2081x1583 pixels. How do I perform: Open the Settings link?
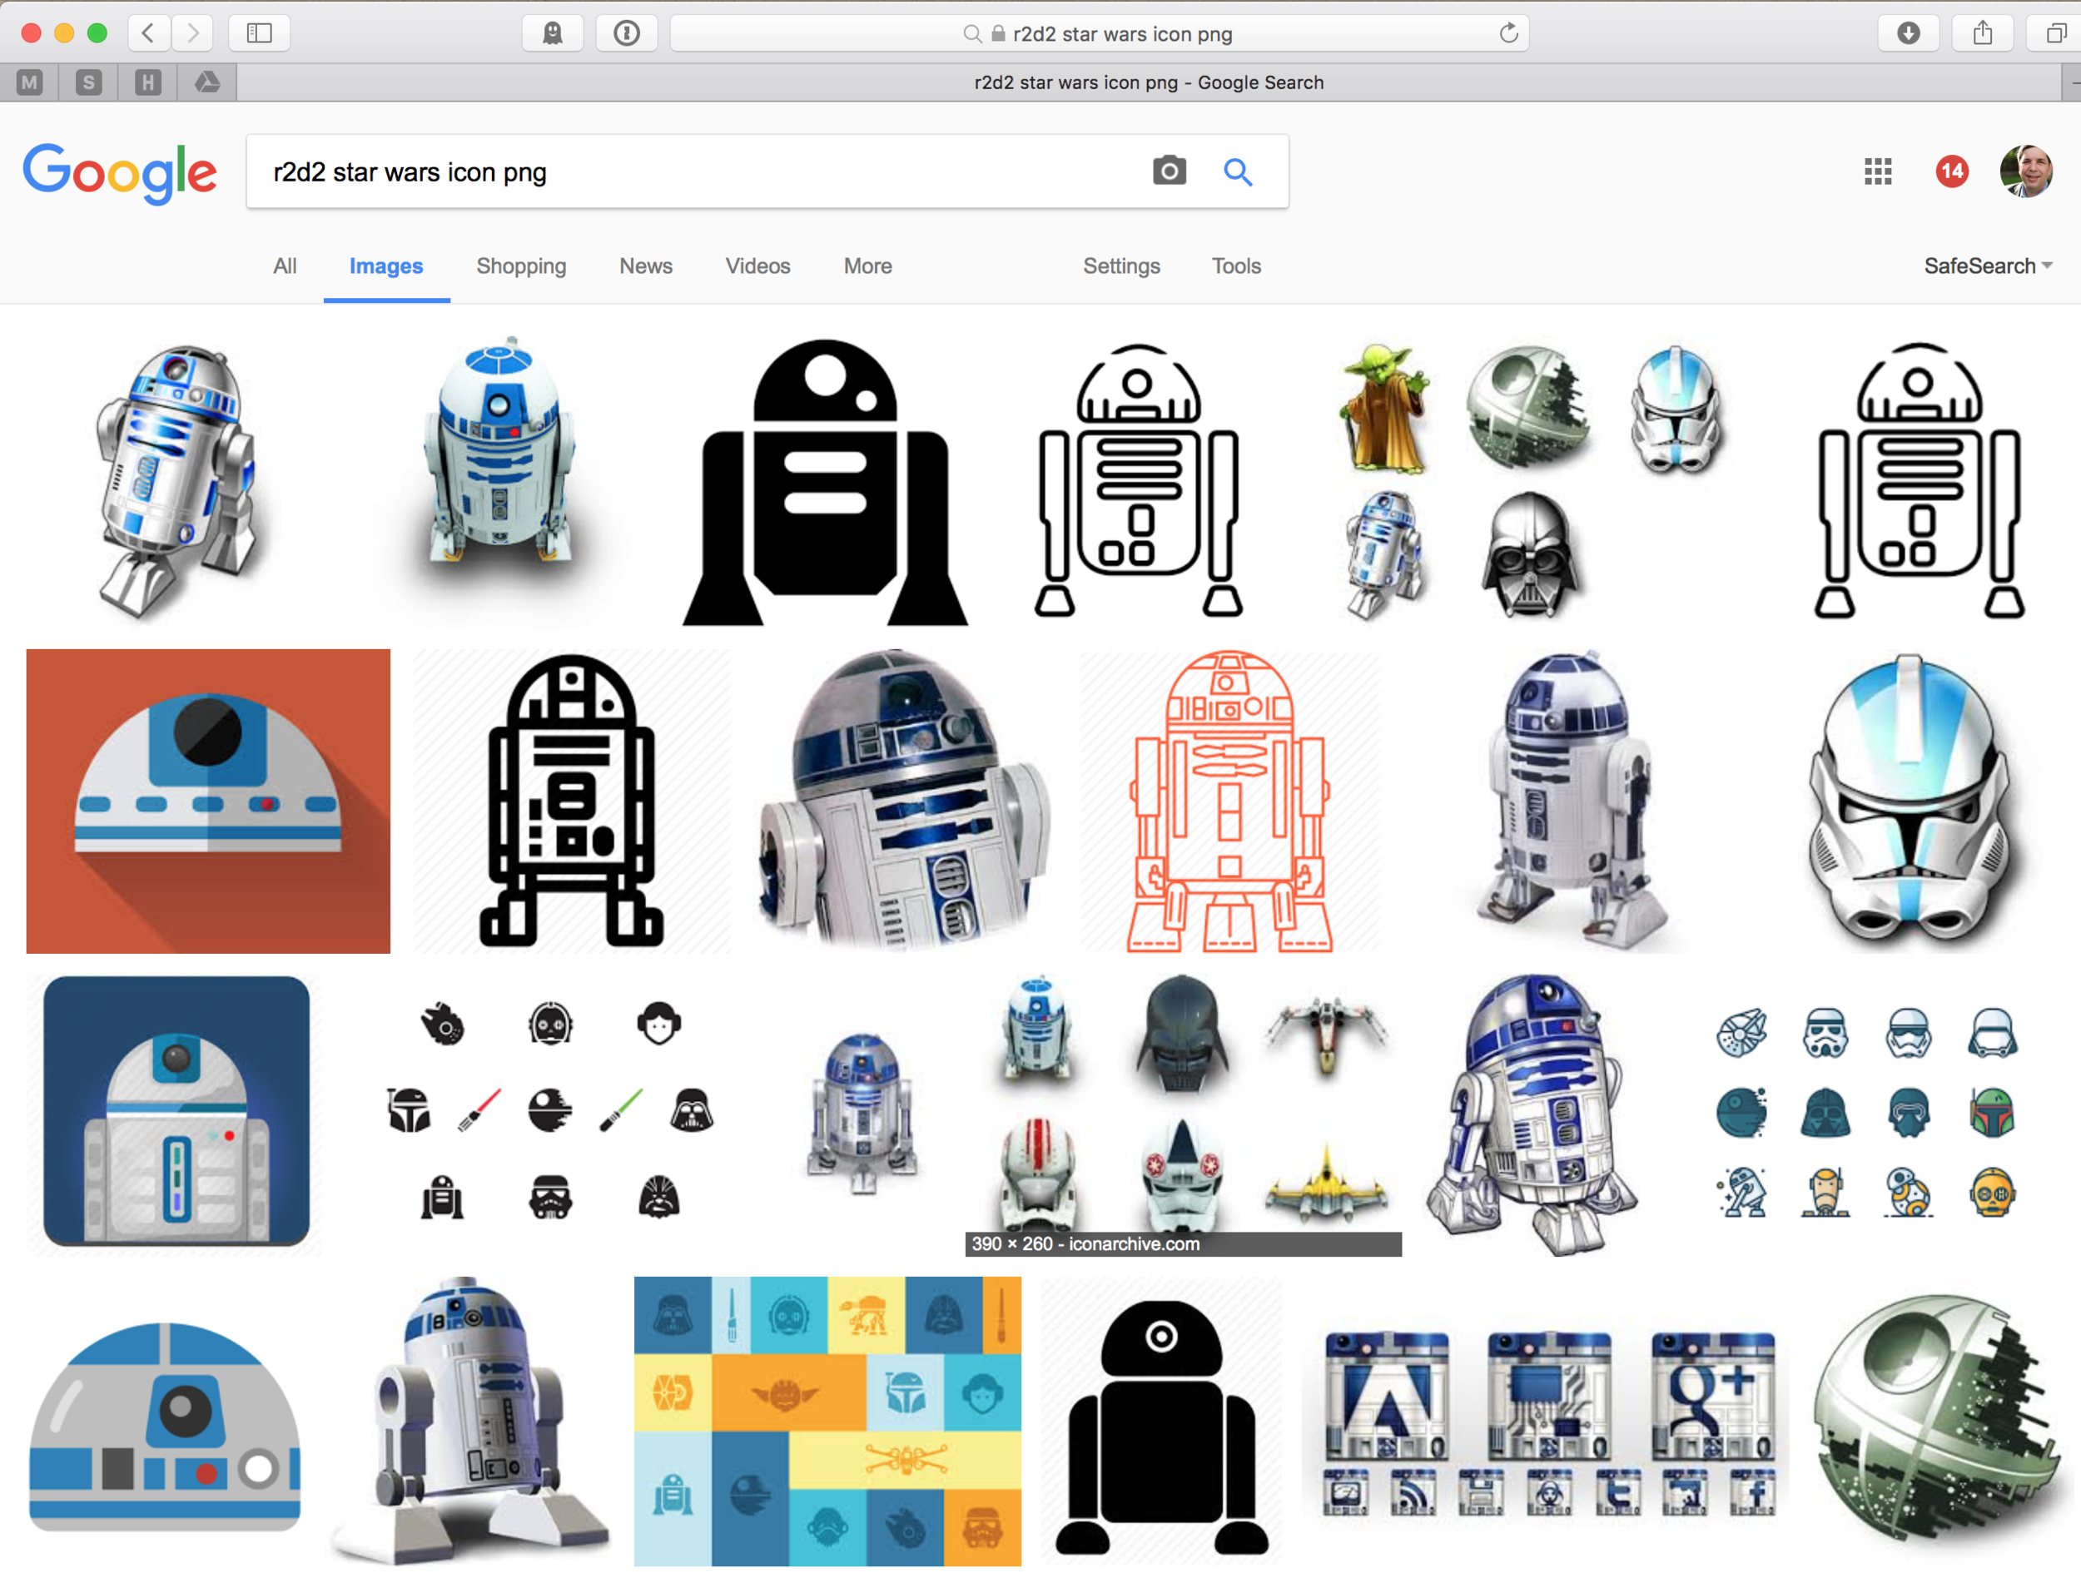(1120, 266)
